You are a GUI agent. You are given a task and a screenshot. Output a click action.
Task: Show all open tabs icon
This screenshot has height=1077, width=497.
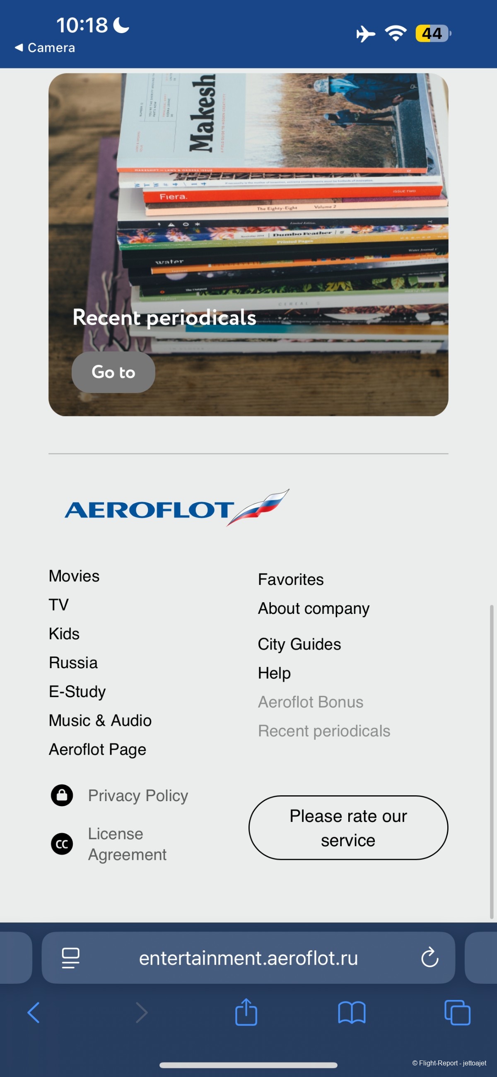457,1012
